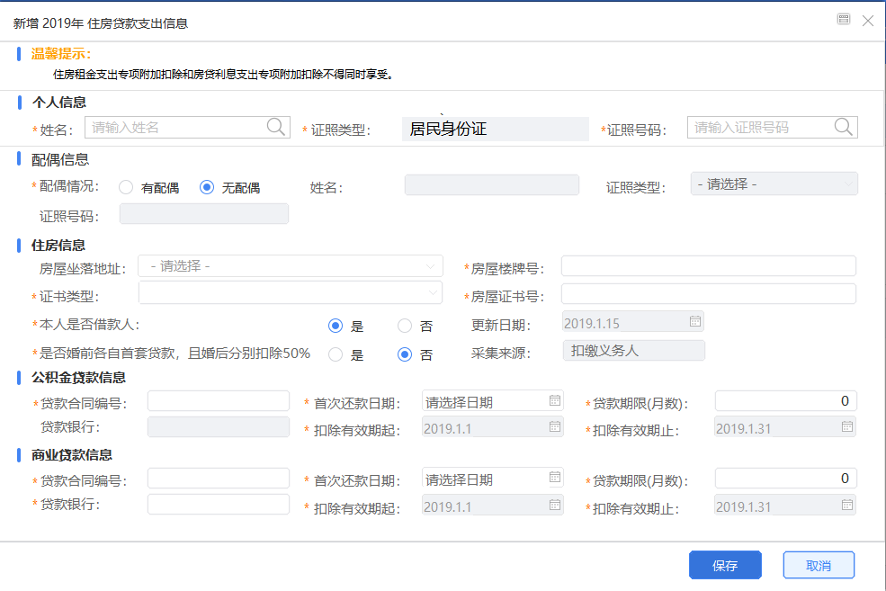Image resolution: width=886 pixels, height=591 pixels.
Task: Click the 取消 button
Action: [819, 565]
